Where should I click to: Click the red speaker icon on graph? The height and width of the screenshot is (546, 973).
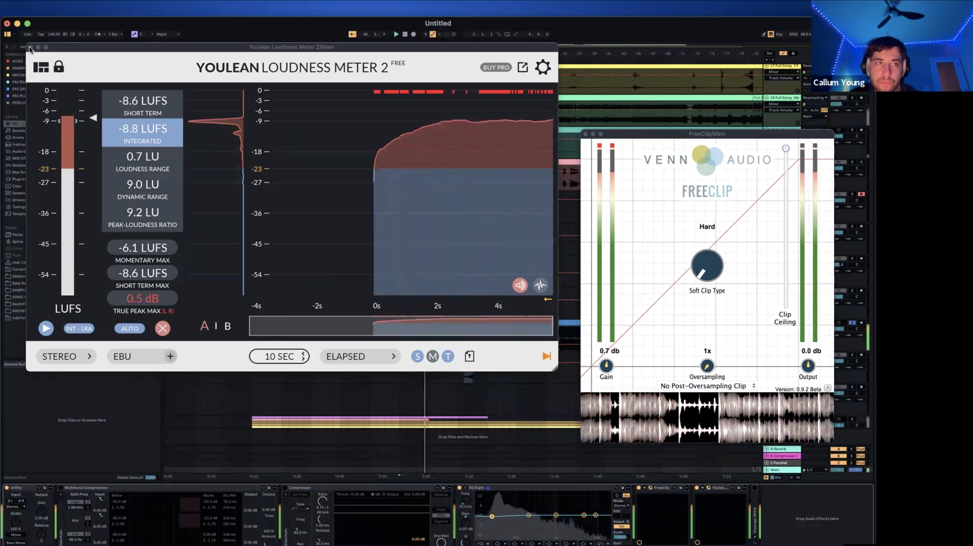pyautogui.click(x=520, y=285)
